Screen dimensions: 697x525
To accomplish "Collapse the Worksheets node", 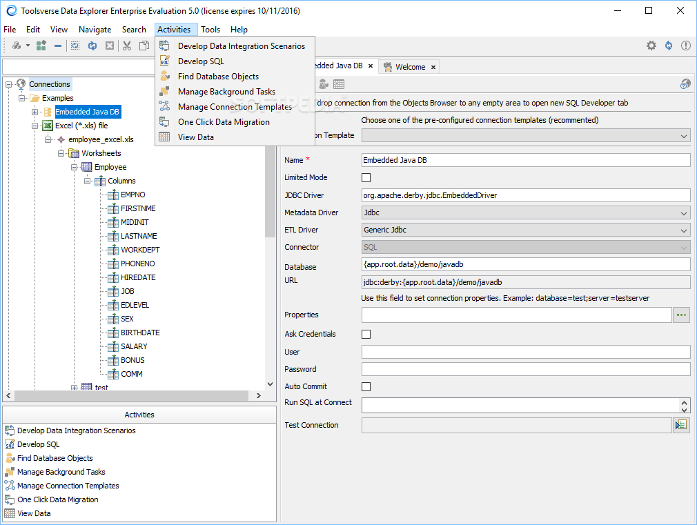I will 61,153.
